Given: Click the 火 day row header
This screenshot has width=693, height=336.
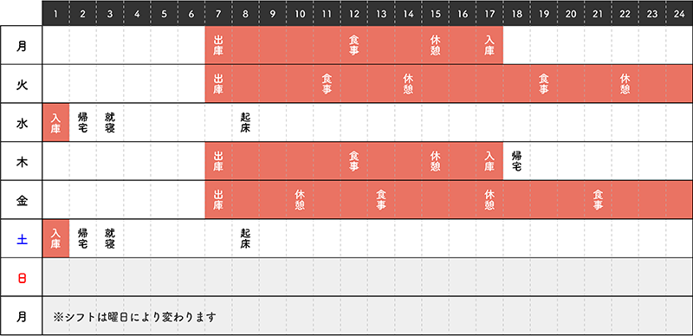Looking at the screenshot, I should point(22,85).
